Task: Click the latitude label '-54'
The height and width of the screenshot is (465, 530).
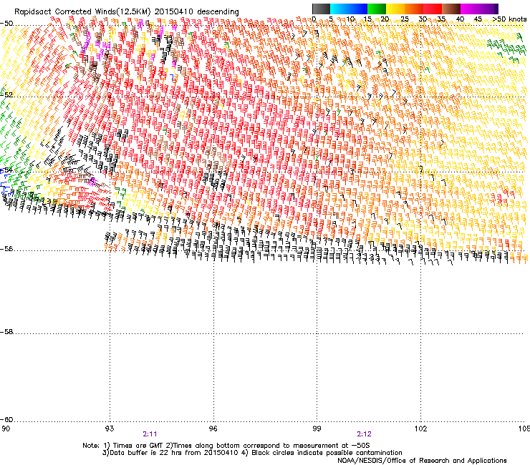Action: coord(6,170)
